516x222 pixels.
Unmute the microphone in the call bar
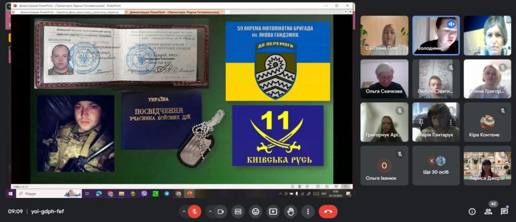[195, 211]
